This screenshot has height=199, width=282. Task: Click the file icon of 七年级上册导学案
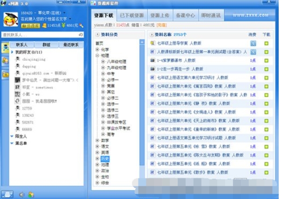[152, 43]
